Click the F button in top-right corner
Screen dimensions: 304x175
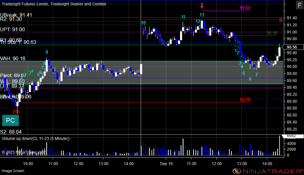299,5
